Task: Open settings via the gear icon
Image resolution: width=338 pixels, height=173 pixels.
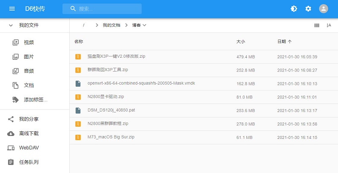Action: click(308, 9)
